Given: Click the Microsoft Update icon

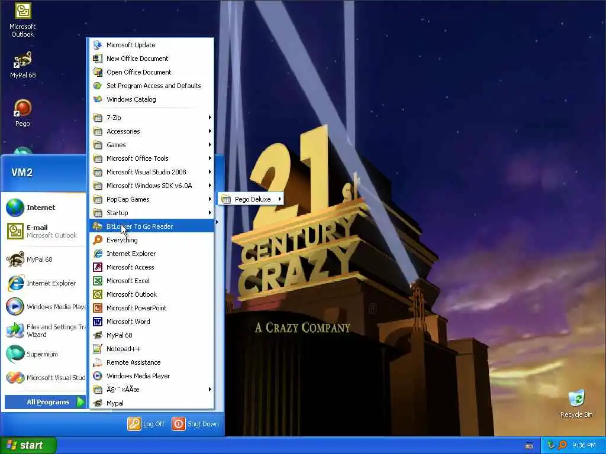Looking at the screenshot, I should [98, 45].
